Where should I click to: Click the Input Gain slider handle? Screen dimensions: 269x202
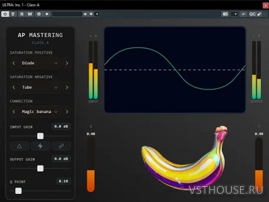(x=40, y=136)
